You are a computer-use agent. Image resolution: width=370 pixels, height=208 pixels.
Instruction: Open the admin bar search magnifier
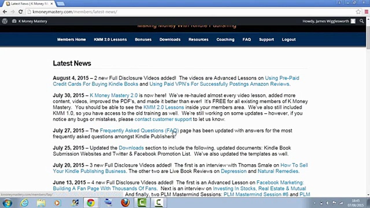[x=362, y=21]
